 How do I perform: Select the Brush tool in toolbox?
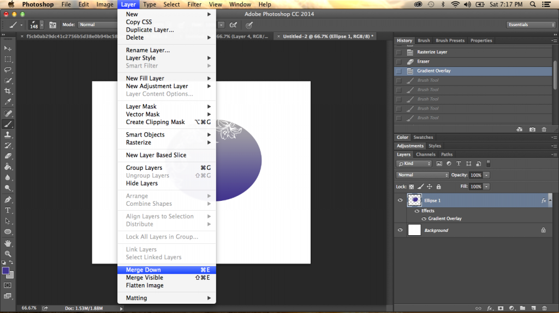pos(8,124)
